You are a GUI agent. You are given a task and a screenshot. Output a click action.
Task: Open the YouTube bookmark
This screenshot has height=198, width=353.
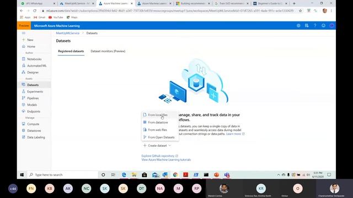[56, 17]
